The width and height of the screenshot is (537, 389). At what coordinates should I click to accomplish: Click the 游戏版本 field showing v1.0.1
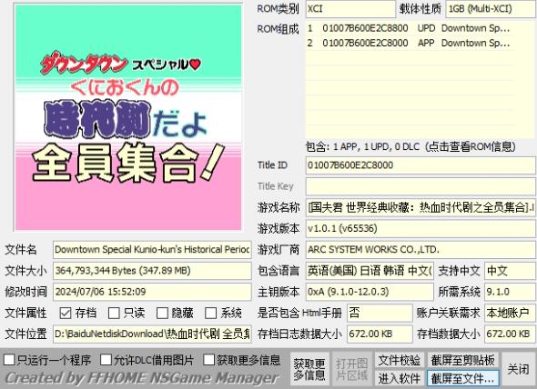420,228
